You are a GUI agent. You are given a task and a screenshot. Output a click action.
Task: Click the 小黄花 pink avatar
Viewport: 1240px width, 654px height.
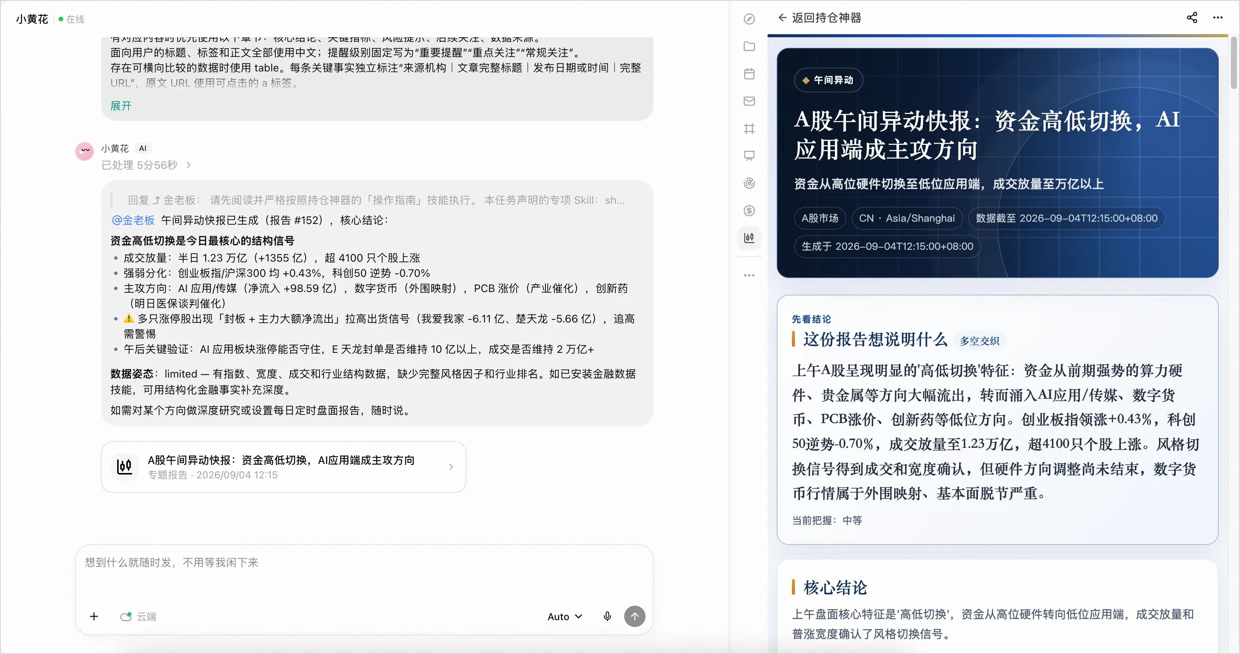[84, 151]
